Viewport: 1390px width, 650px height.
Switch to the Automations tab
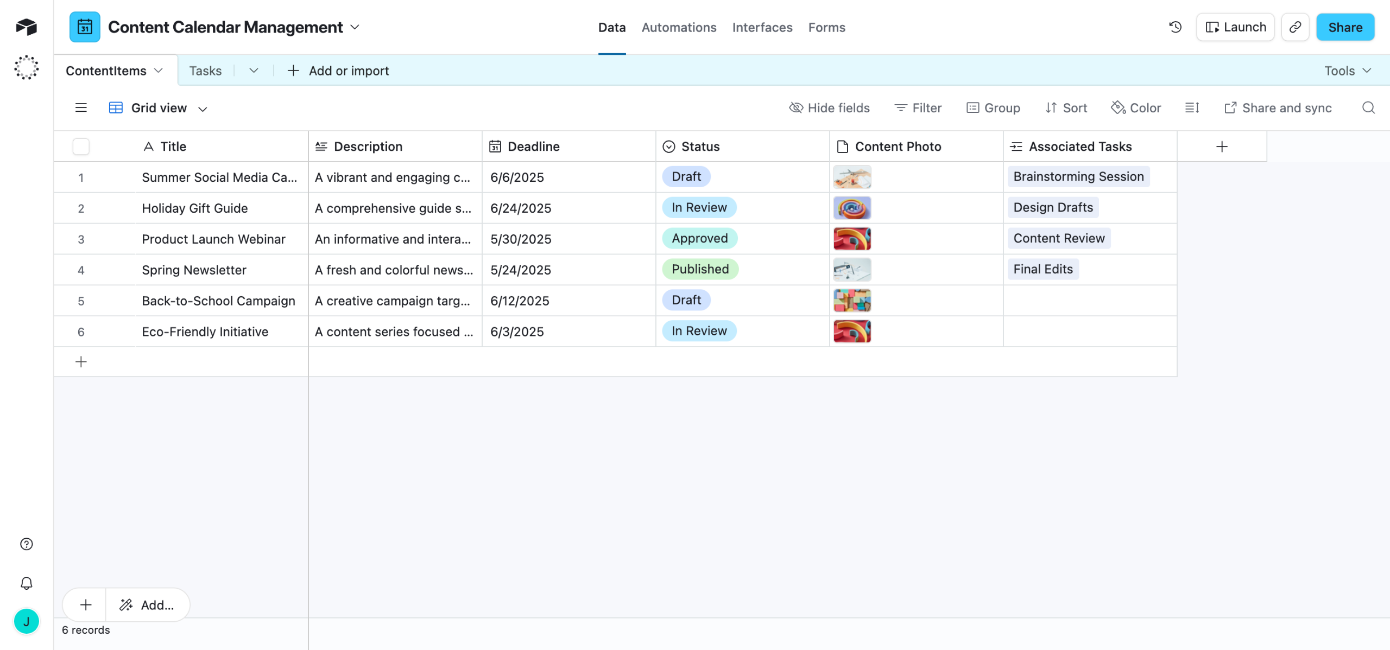pos(679,27)
